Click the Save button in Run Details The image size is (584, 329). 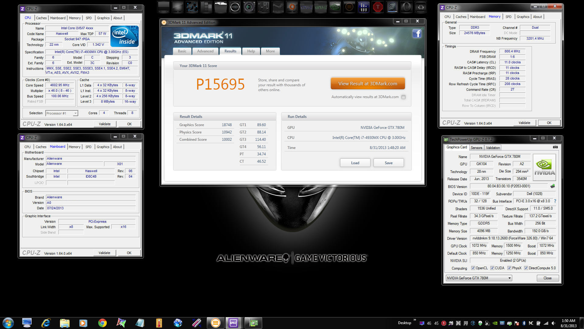click(x=388, y=163)
